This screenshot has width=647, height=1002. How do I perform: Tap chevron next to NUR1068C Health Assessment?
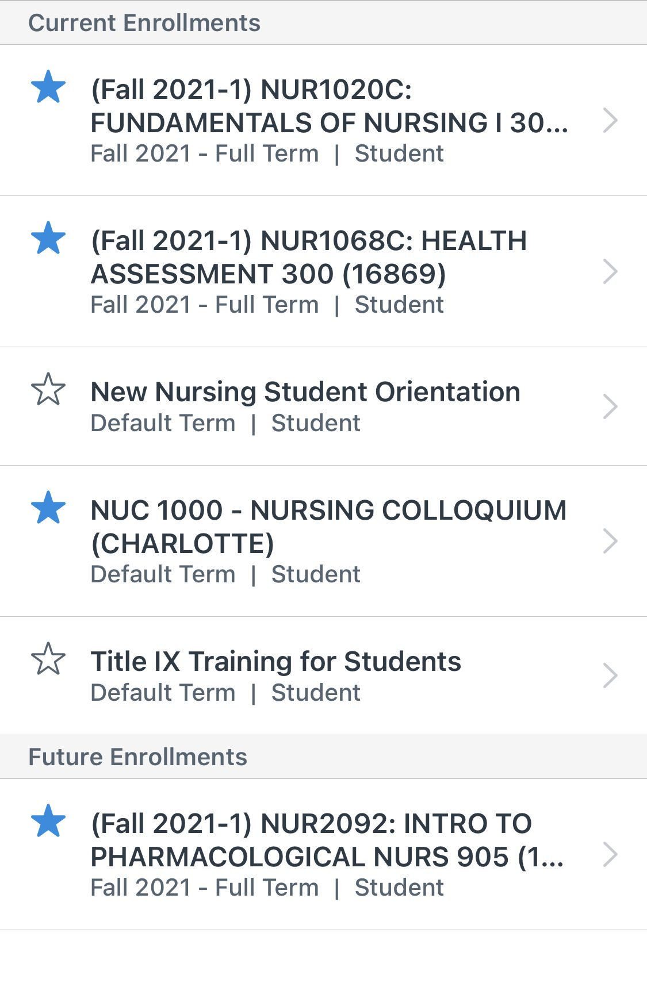[610, 272]
